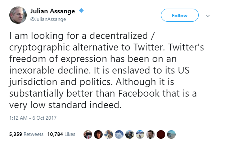Click the red-haired woman liker avatar
The height and width of the screenshot is (146, 225).
(x=98, y=134)
